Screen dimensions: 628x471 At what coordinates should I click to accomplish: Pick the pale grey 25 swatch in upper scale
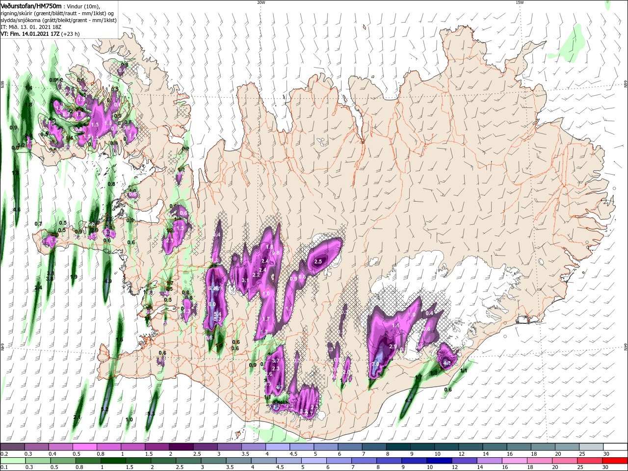tap(590, 447)
